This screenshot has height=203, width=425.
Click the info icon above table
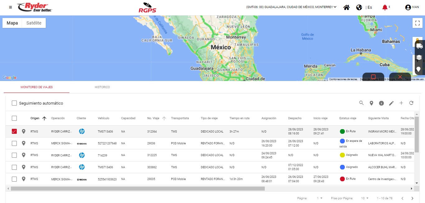point(381,103)
